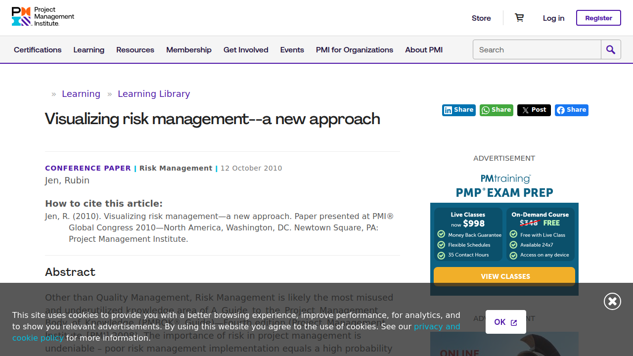Image resolution: width=633 pixels, height=356 pixels.
Task: Open the Membership menu
Action: (189, 49)
